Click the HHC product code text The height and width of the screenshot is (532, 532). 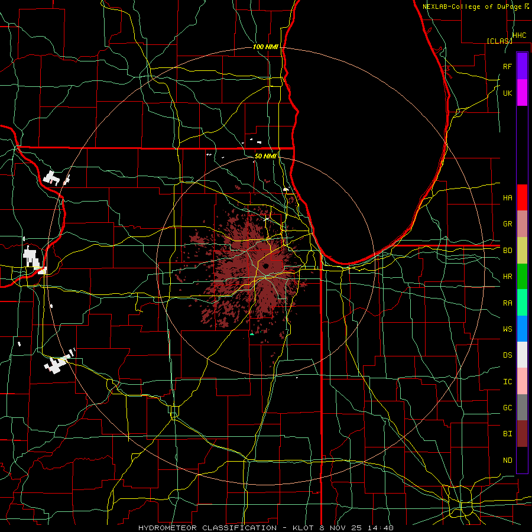tap(519, 35)
